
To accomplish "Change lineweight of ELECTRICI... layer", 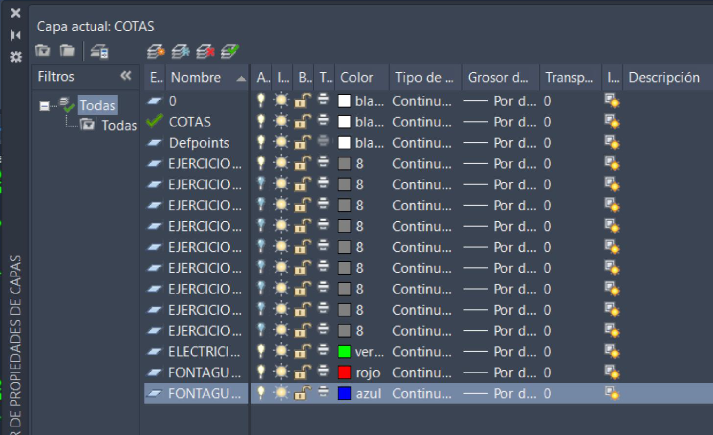I will pyautogui.click(x=499, y=352).
